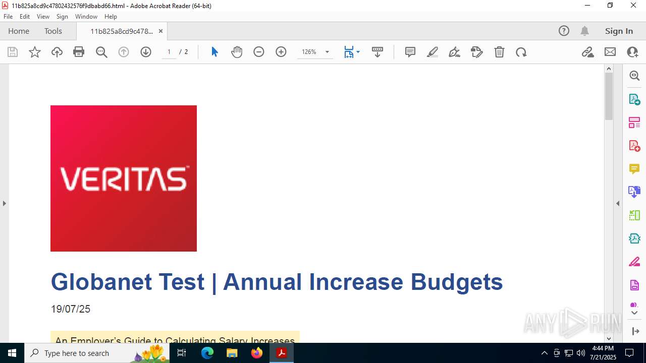This screenshot has width=646, height=363.
Task: Open the Help question mark icon
Action: point(564,31)
